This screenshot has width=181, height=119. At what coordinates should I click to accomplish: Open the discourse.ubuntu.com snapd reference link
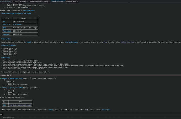click(x=32, y=64)
